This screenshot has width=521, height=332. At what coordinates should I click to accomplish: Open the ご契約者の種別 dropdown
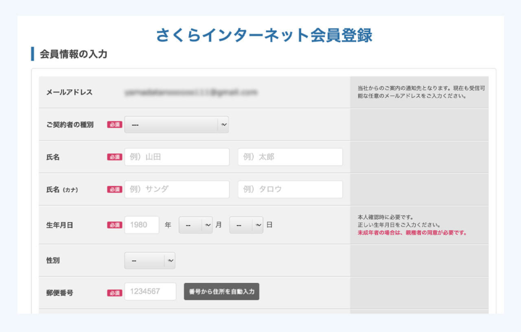[177, 125]
